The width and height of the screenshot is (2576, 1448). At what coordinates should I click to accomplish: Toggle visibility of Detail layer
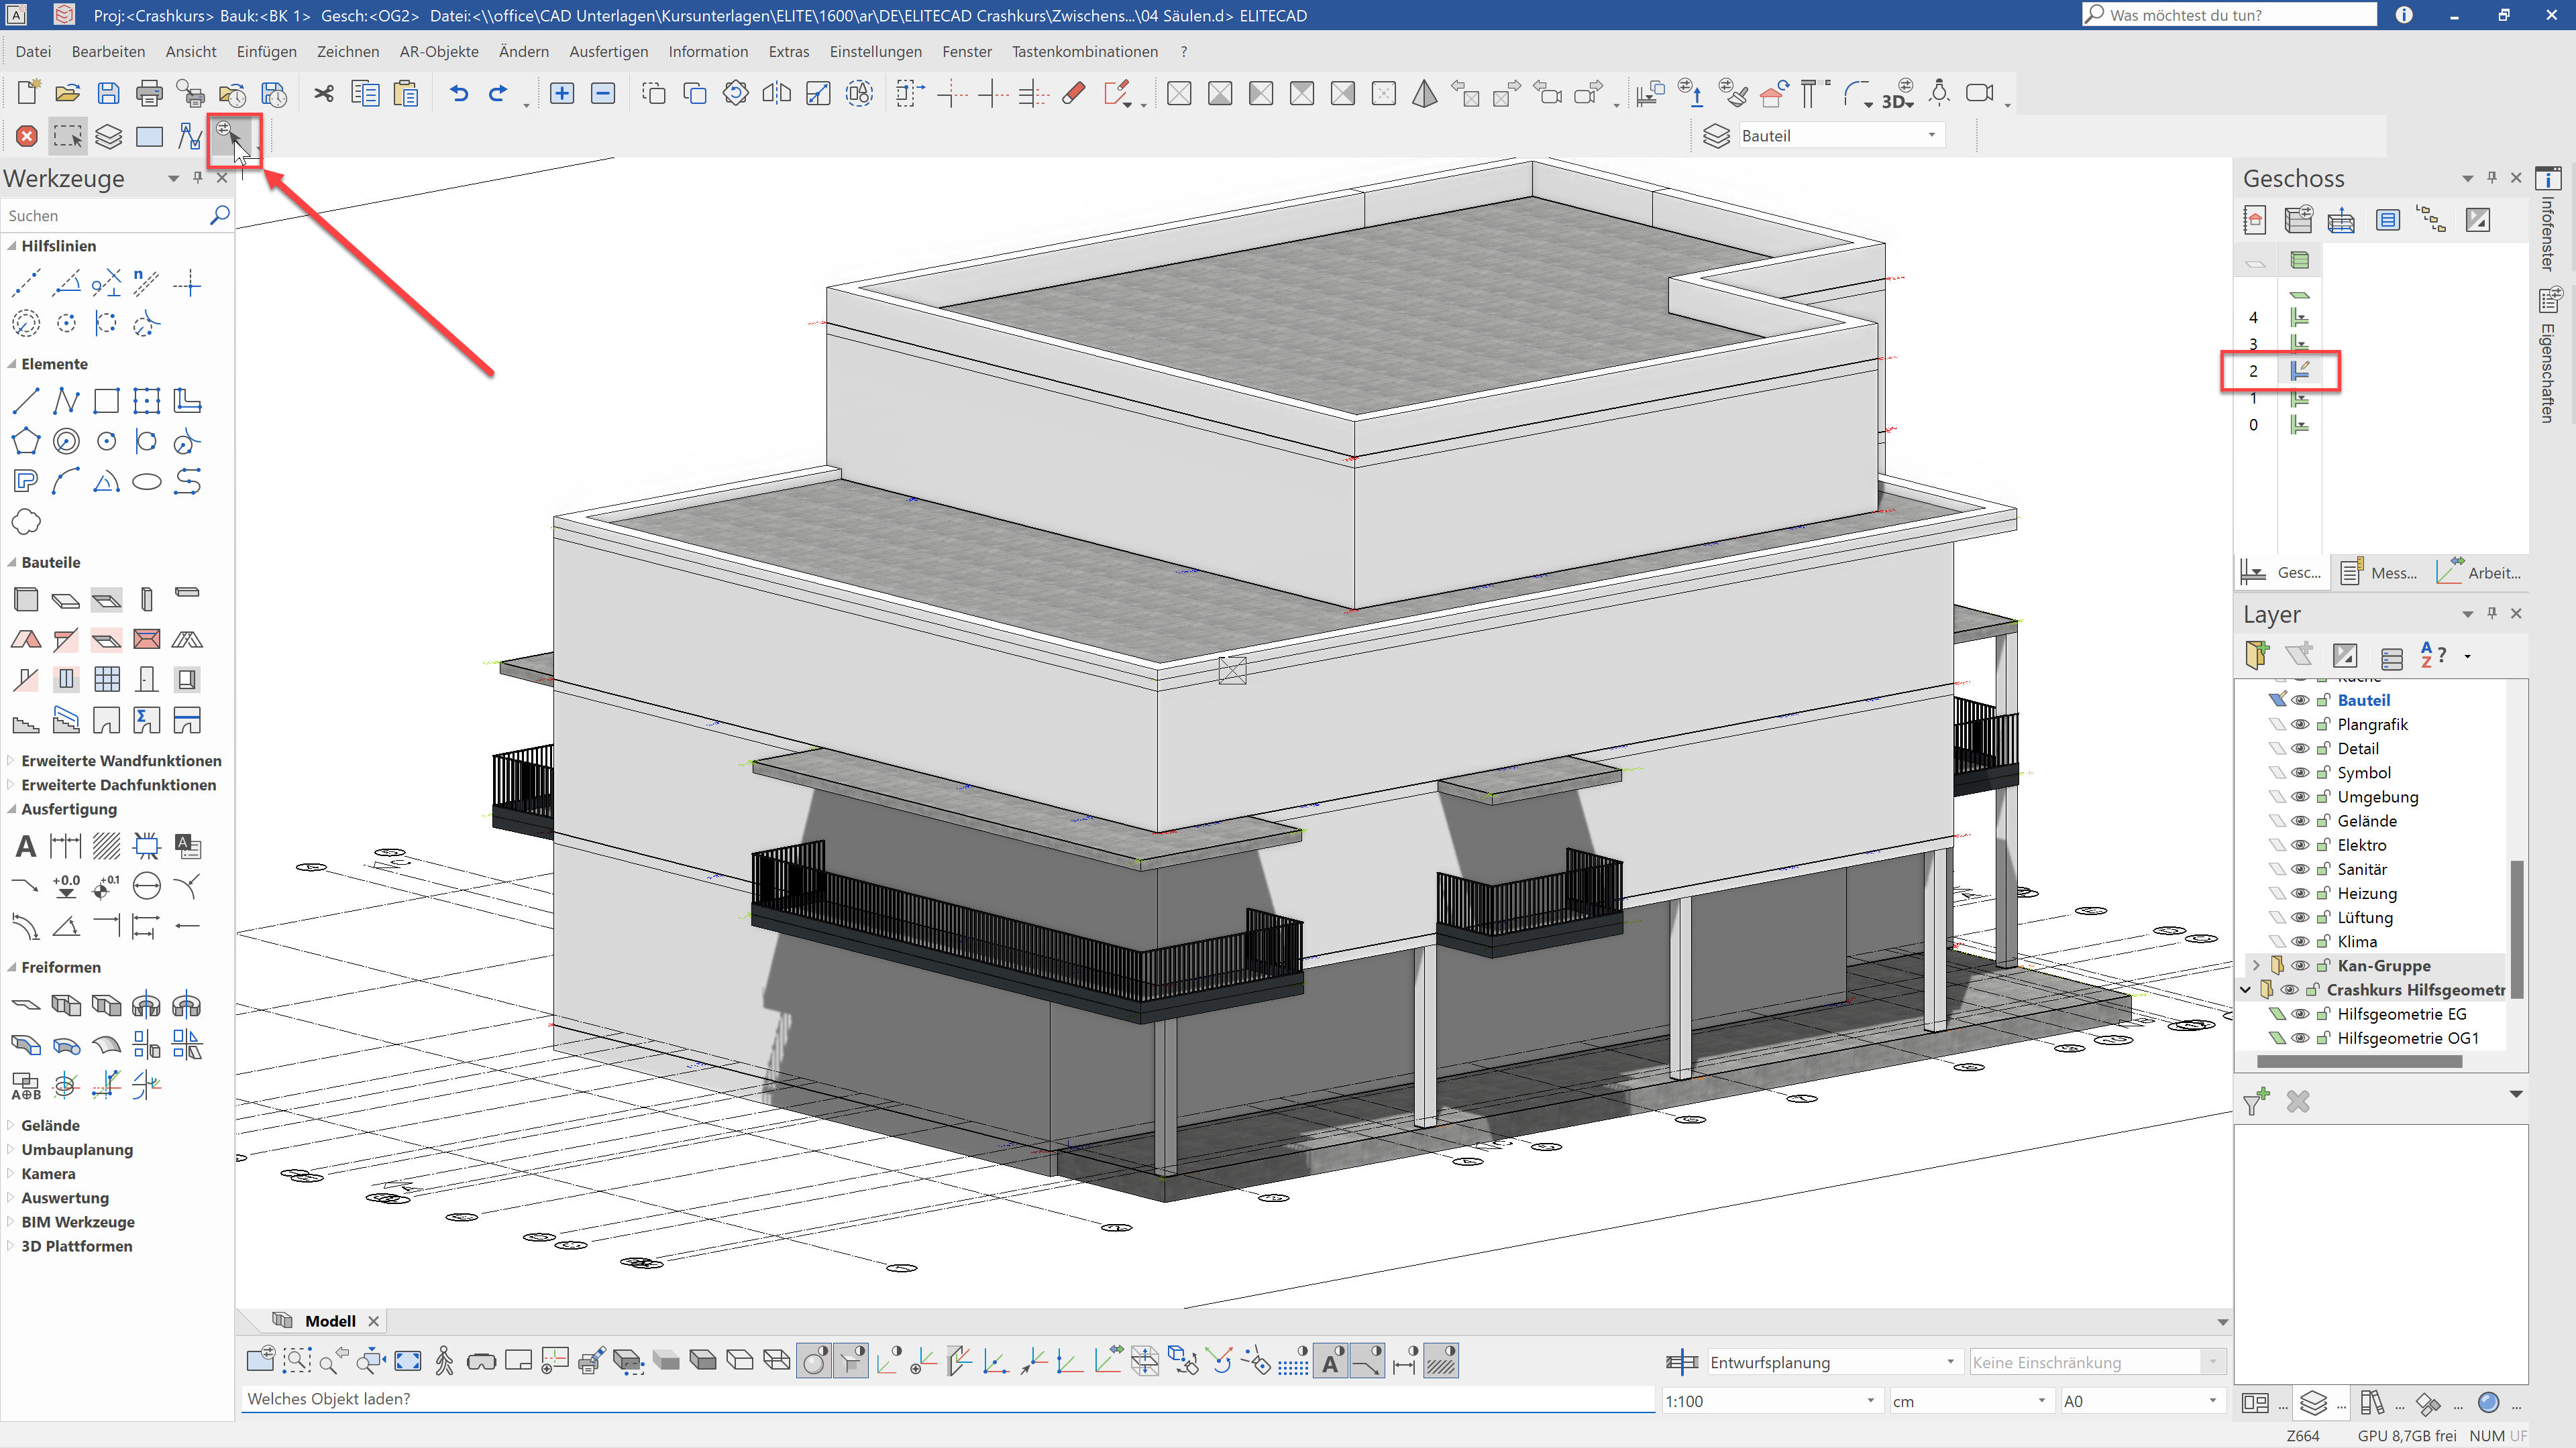tap(2300, 749)
